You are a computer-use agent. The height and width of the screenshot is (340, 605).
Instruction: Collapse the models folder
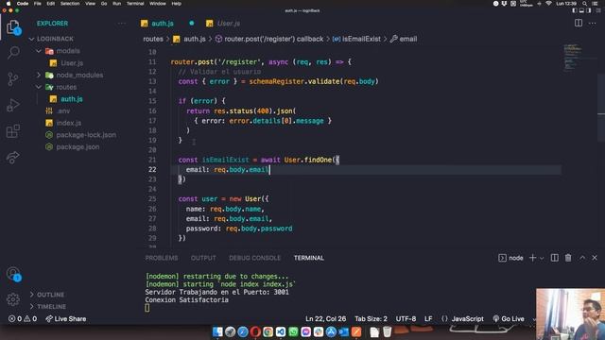click(x=39, y=51)
